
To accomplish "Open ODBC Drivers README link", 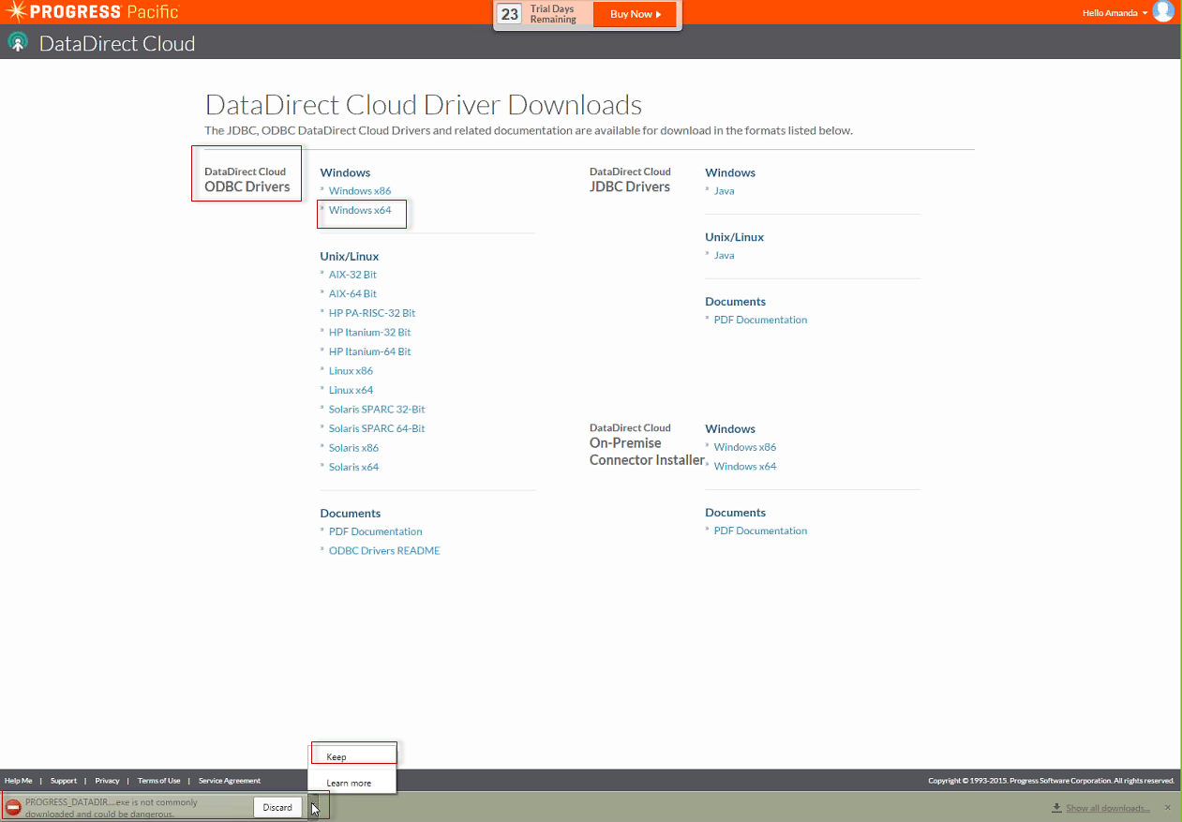I will [384, 551].
